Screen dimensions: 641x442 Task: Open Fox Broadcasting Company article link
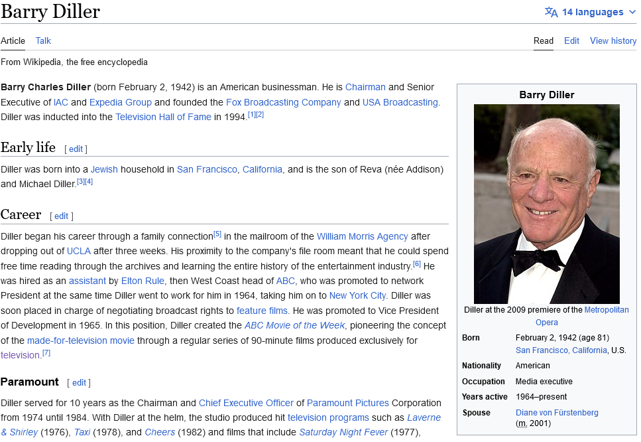(x=283, y=102)
